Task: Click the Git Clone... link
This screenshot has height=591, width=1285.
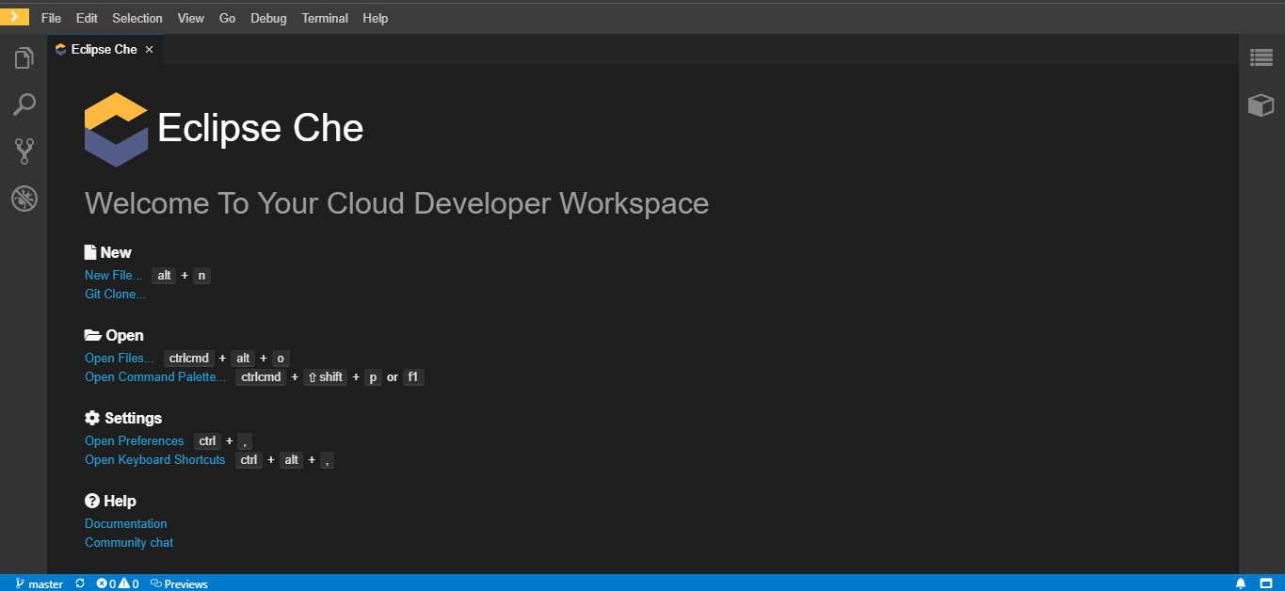Action: point(116,294)
